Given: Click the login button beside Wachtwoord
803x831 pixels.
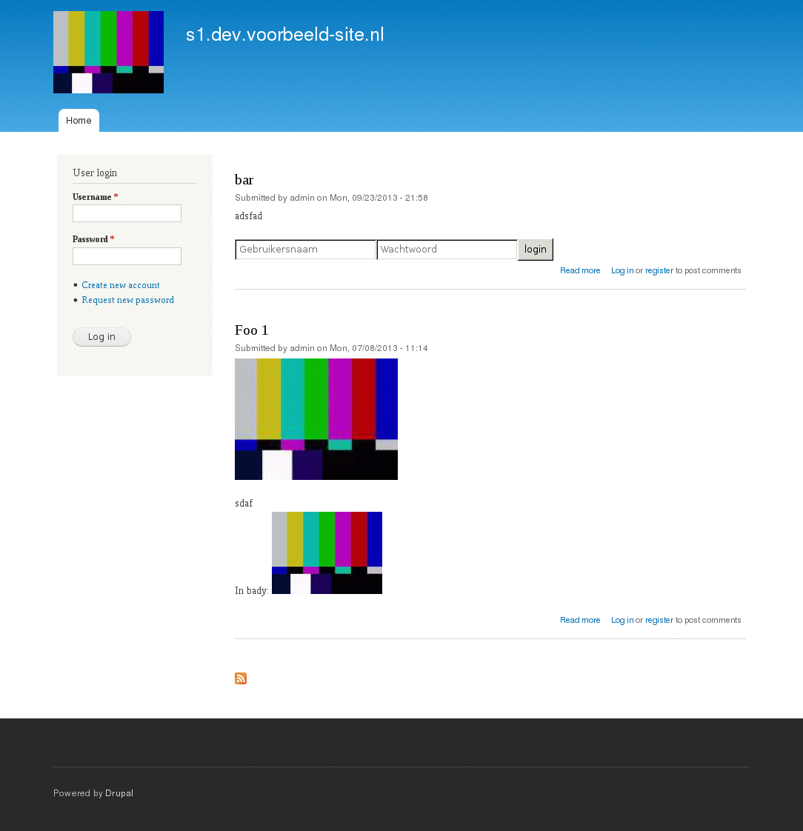Looking at the screenshot, I should pyautogui.click(x=536, y=250).
